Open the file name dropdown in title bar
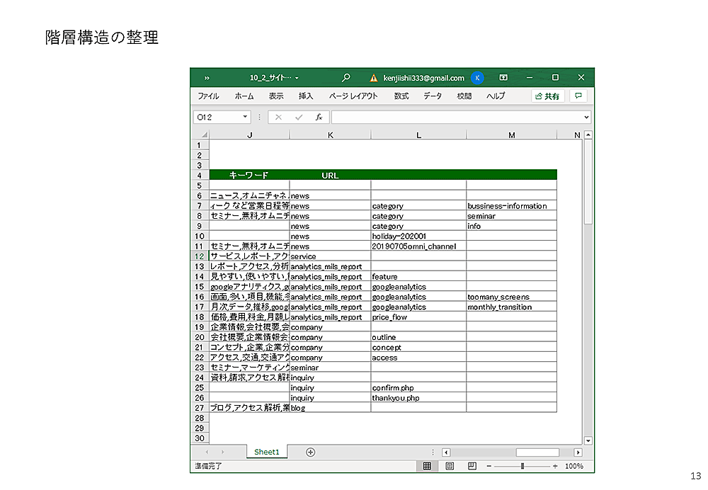The height and width of the screenshot is (490, 708). point(297,78)
